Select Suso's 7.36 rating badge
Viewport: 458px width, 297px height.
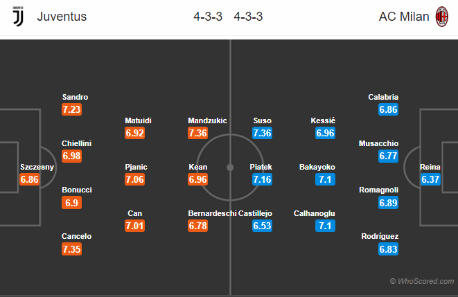click(x=263, y=133)
